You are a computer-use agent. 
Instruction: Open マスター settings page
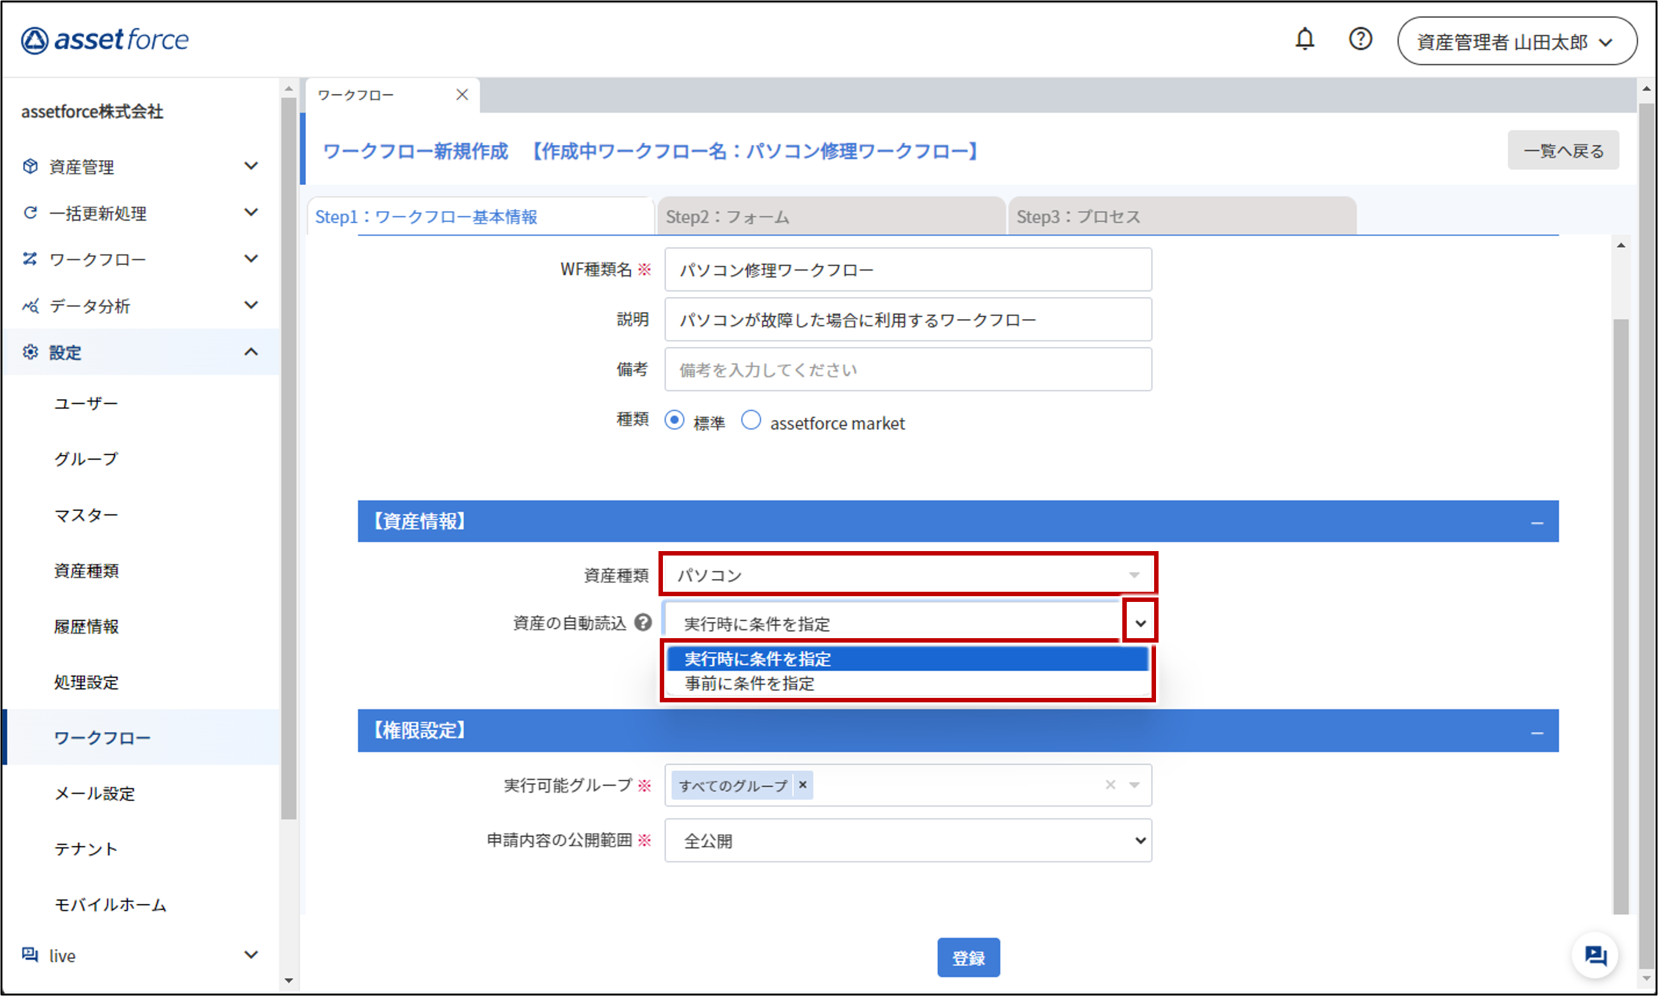[86, 515]
